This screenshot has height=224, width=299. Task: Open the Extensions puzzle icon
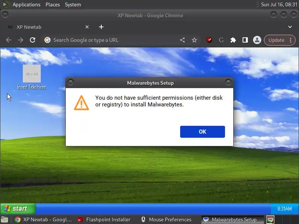[233, 40]
